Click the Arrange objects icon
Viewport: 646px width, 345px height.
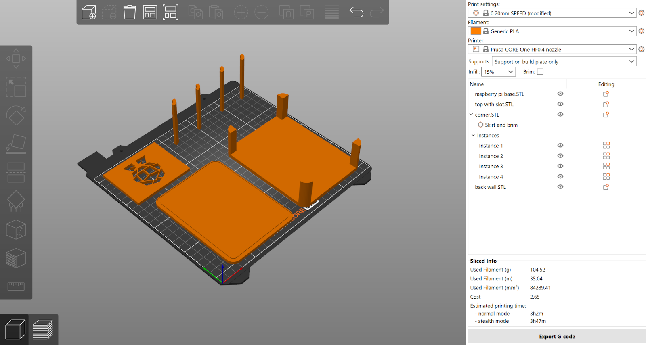click(x=150, y=13)
